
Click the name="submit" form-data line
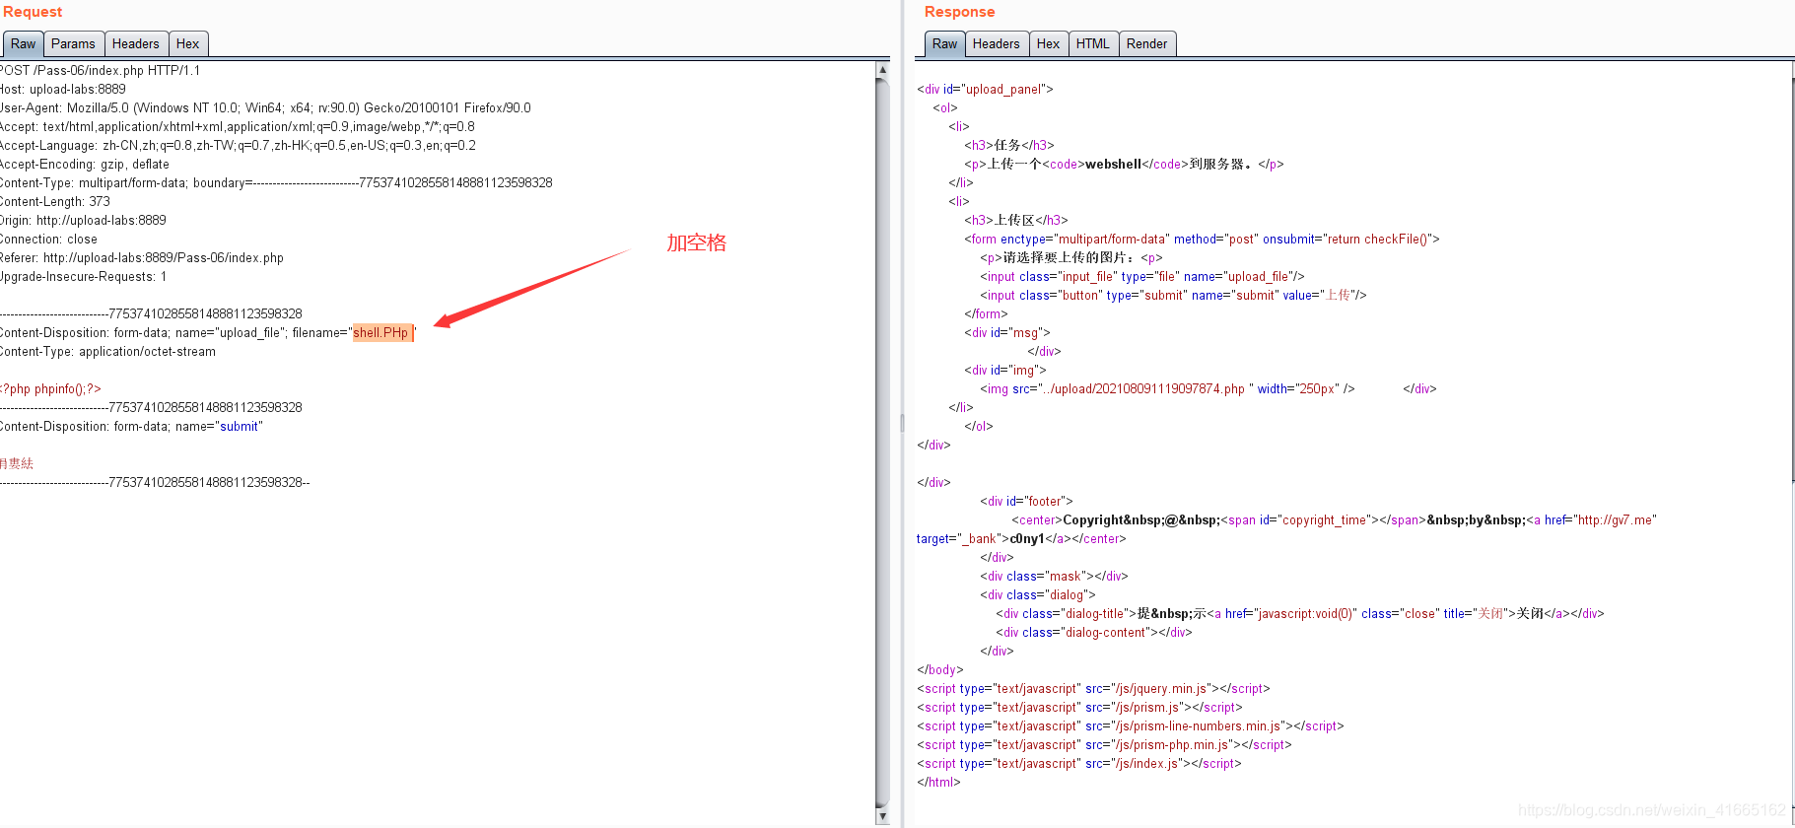[x=132, y=427]
